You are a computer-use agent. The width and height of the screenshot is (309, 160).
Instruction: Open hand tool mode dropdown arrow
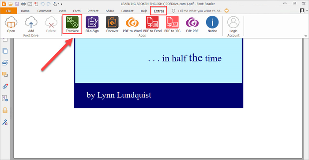(58, 4)
